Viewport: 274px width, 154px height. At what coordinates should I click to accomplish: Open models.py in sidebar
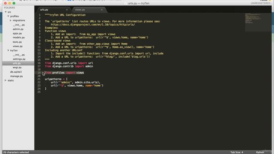coord(18,38)
